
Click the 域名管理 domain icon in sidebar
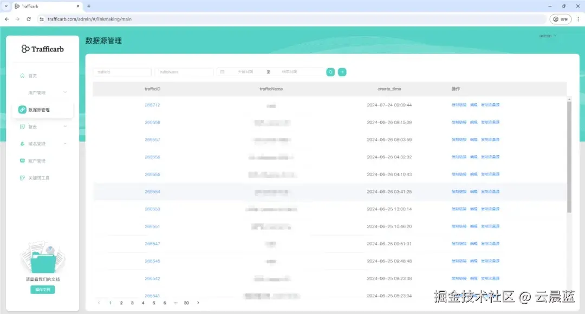tap(22, 144)
